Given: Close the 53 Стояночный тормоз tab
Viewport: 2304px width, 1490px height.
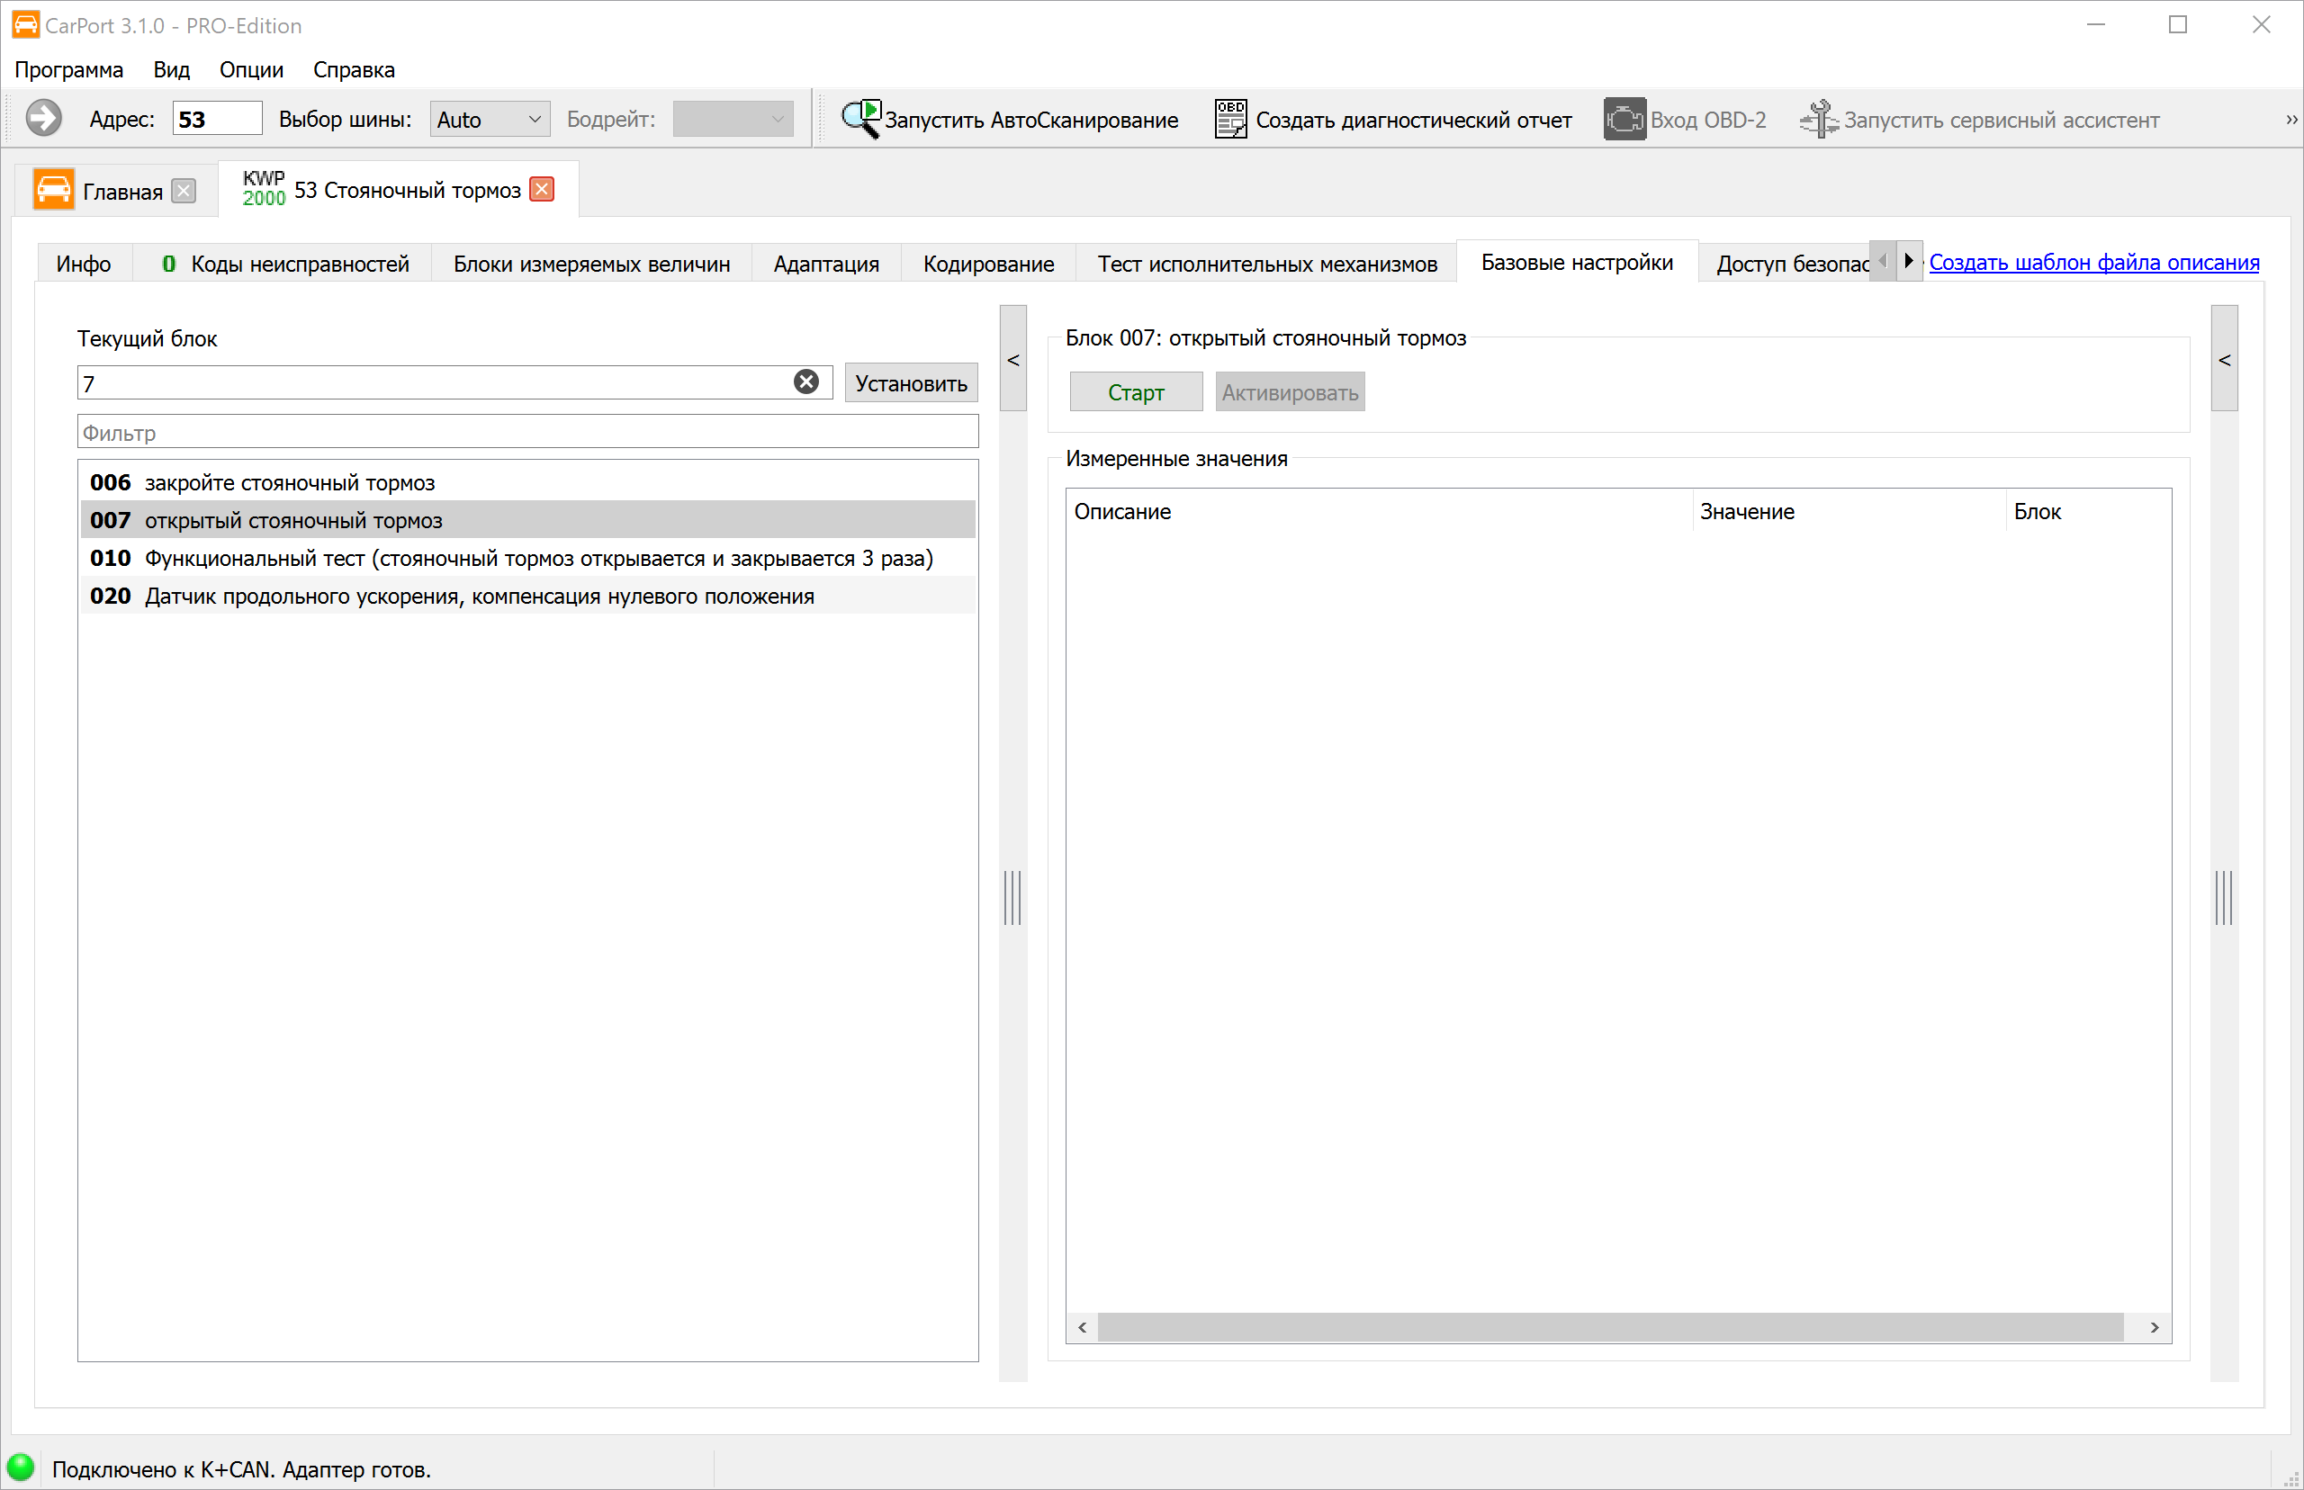Looking at the screenshot, I should coord(543,189).
